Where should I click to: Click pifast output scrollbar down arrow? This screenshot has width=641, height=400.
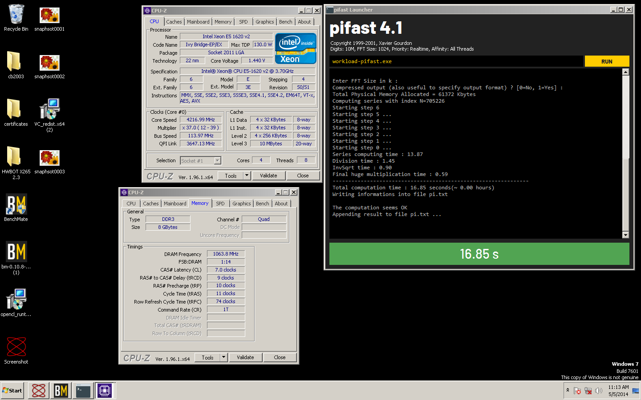click(x=625, y=235)
